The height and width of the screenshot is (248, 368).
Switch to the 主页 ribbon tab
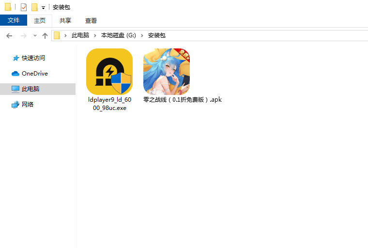(x=39, y=21)
